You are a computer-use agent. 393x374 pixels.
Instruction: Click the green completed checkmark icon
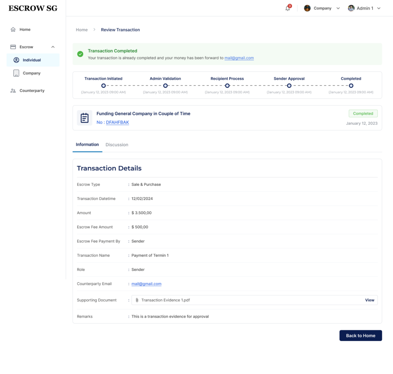[80, 54]
